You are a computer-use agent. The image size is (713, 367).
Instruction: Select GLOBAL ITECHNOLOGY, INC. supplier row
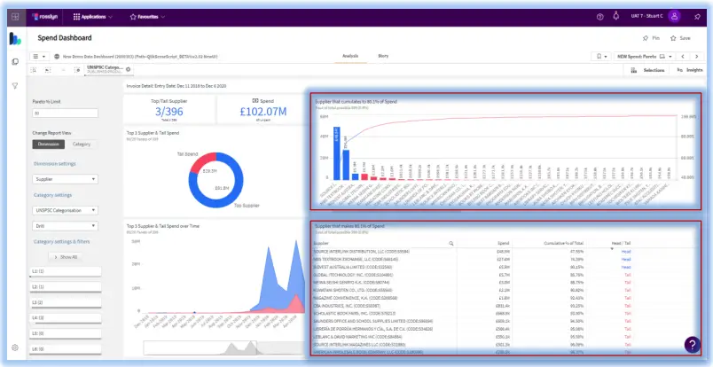click(x=505, y=275)
